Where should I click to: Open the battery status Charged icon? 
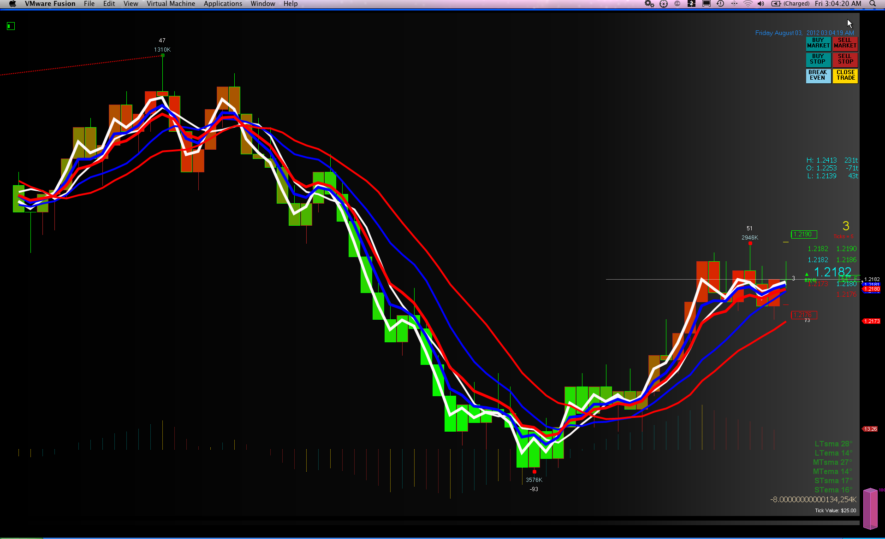(790, 4)
